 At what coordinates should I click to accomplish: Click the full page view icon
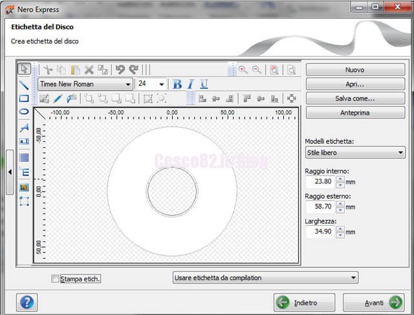pos(274,70)
